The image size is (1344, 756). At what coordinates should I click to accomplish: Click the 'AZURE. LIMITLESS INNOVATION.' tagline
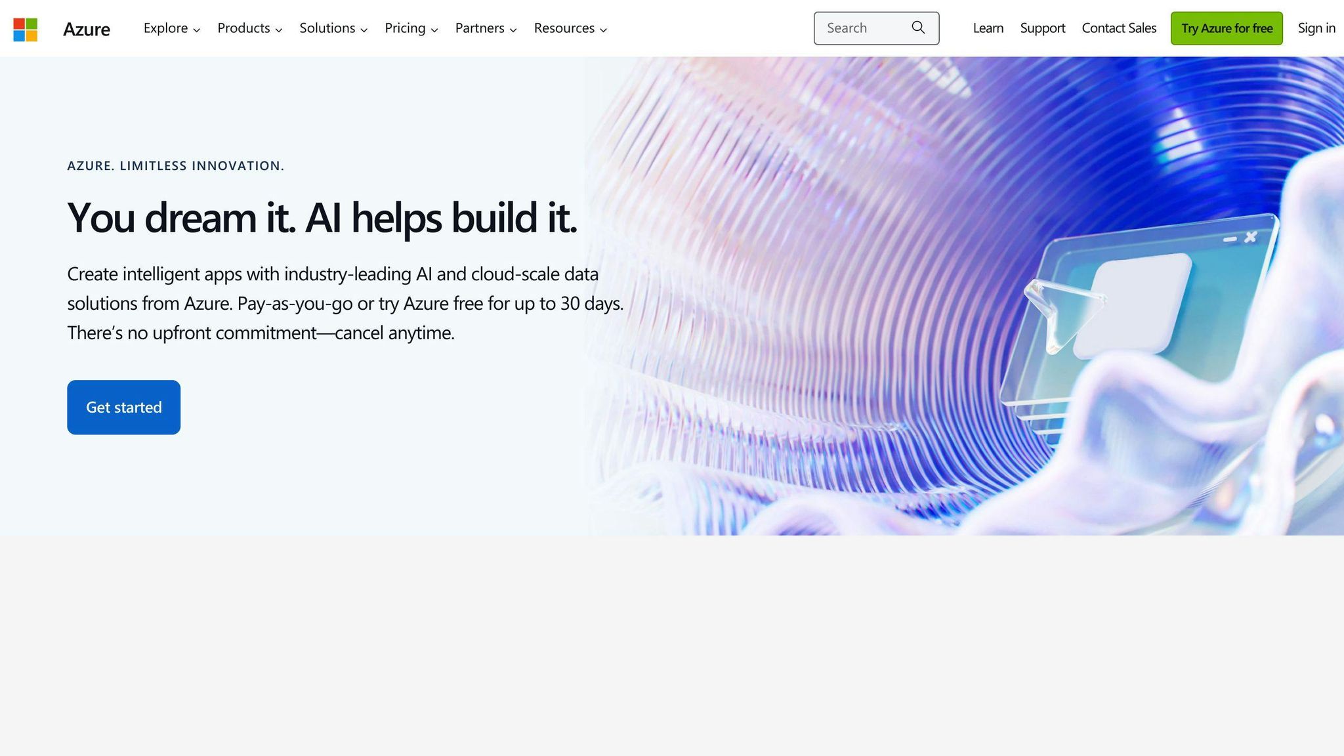176,166
